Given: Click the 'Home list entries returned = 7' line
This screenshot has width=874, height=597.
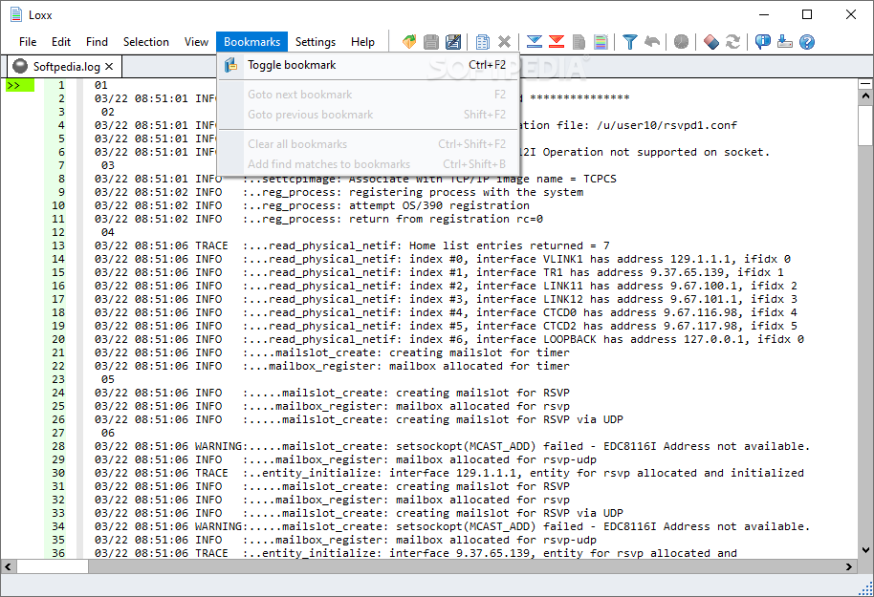Looking at the screenshot, I should pos(352,245).
